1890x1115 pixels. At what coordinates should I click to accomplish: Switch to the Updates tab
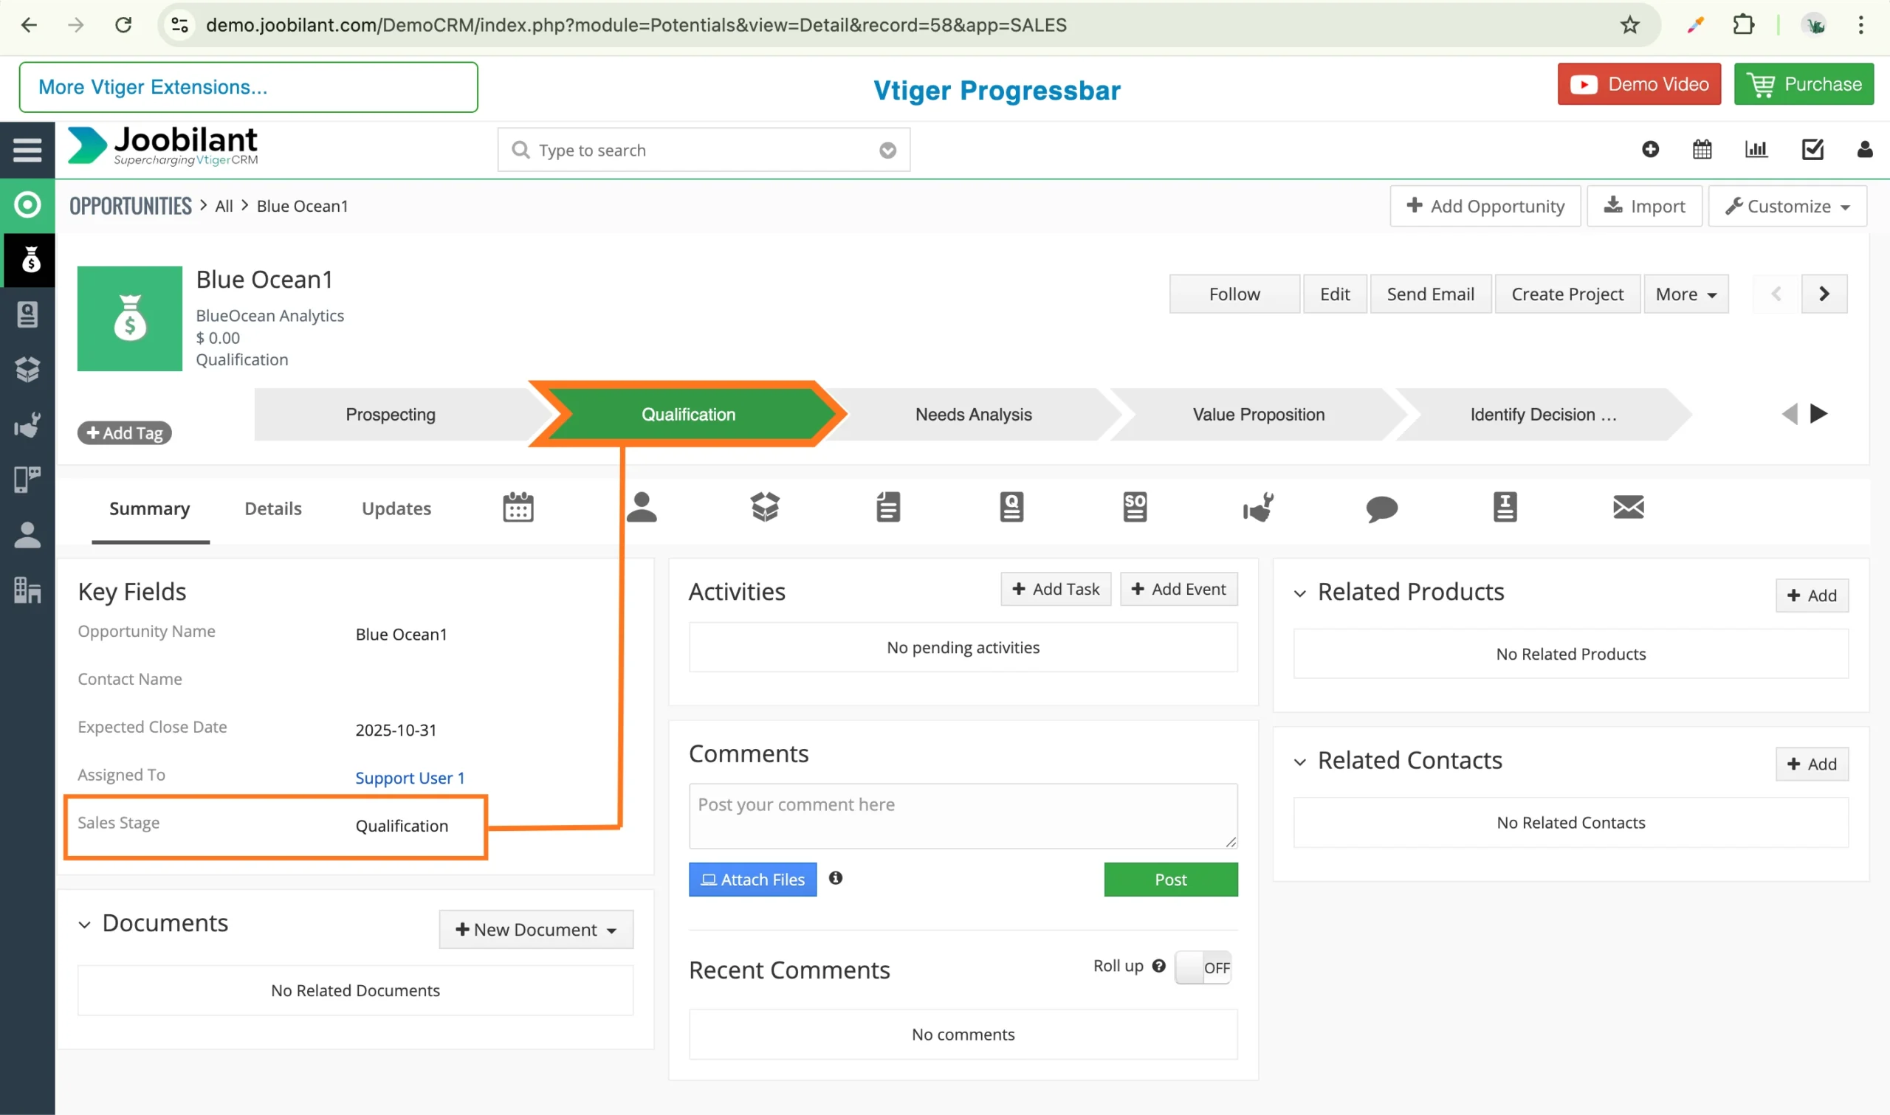[396, 508]
